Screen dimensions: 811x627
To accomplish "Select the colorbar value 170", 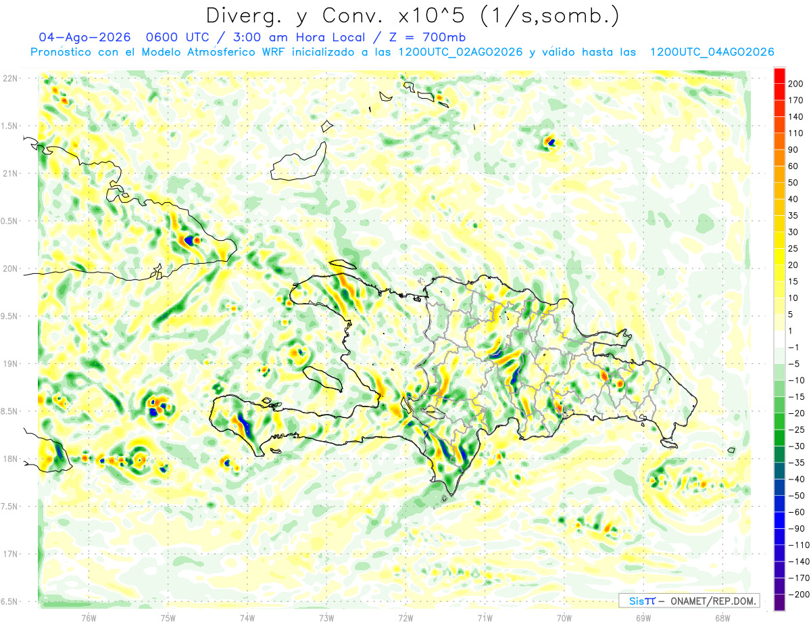I will (796, 100).
